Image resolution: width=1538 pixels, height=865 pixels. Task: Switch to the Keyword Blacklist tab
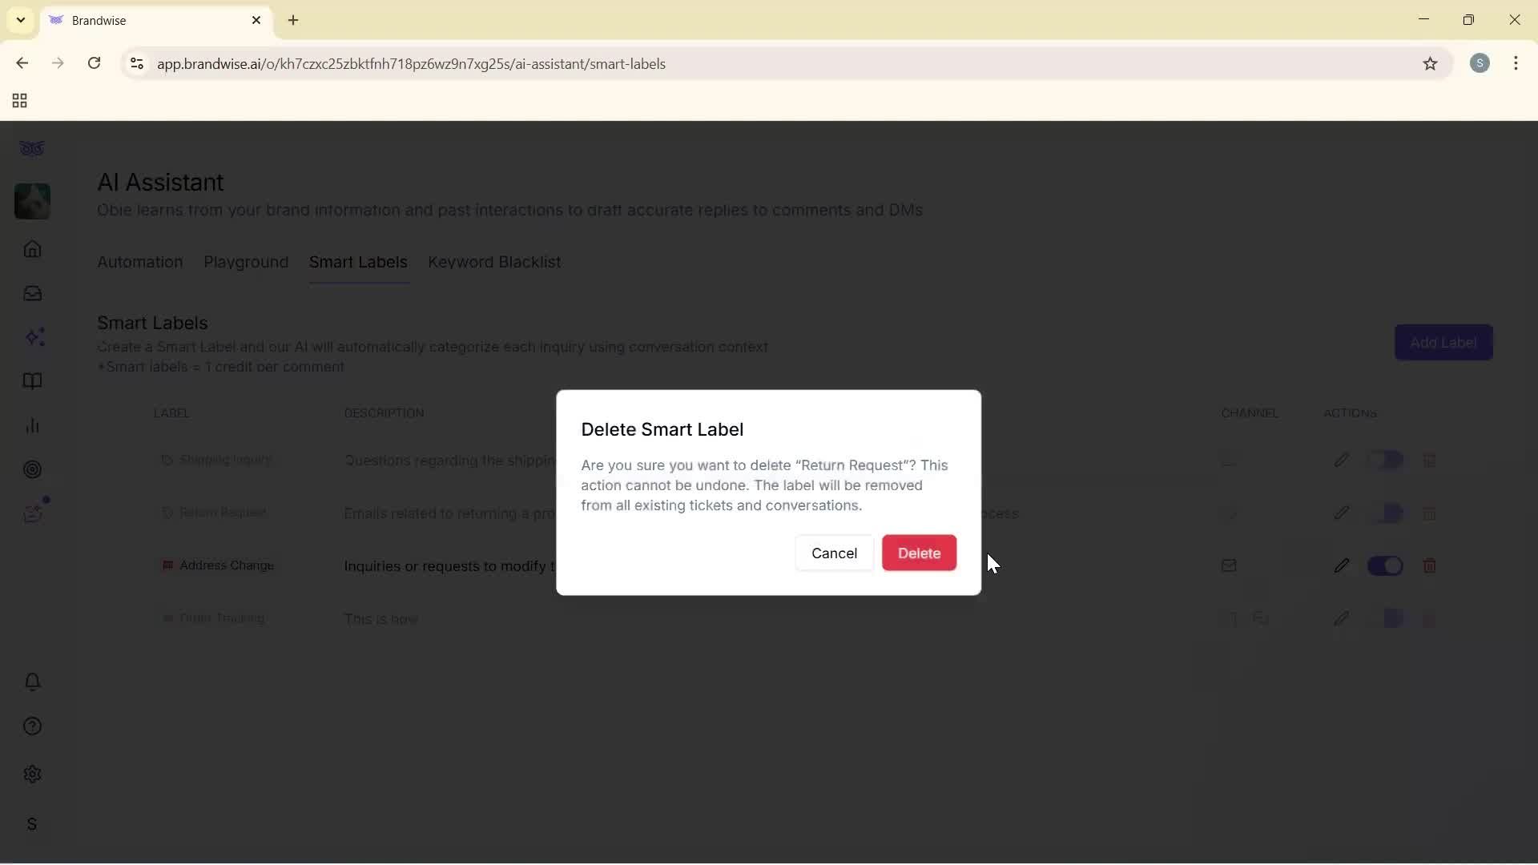click(494, 262)
